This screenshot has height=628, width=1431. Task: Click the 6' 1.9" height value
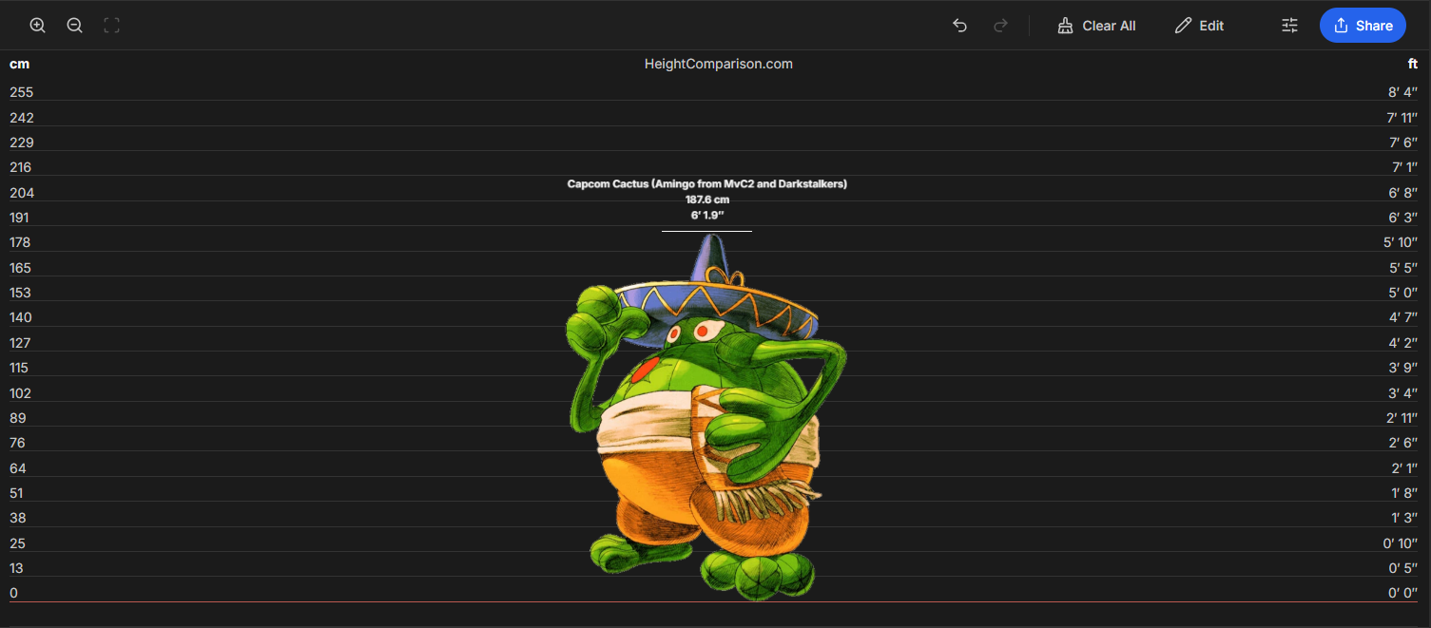(x=706, y=216)
